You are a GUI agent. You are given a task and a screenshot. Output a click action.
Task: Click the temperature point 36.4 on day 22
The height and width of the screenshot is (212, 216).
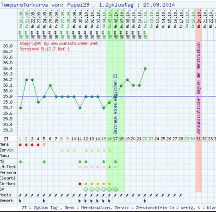click(x=145, y=69)
